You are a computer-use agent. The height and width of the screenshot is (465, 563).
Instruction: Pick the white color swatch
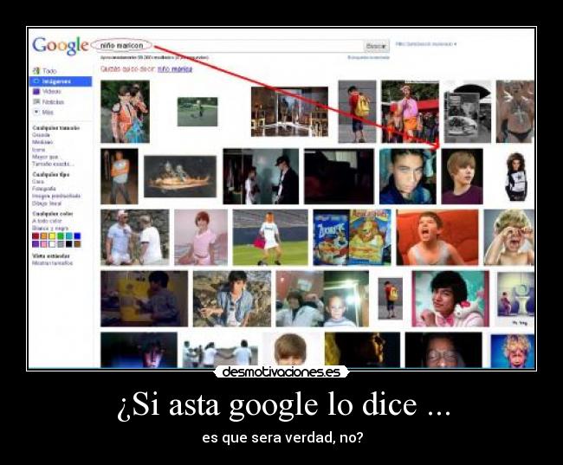click(52, 244)
